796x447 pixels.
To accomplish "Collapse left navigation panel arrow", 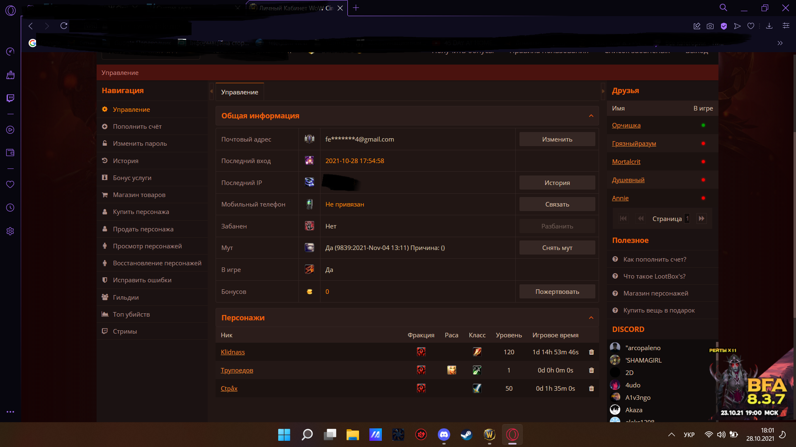I will (211, 91).
